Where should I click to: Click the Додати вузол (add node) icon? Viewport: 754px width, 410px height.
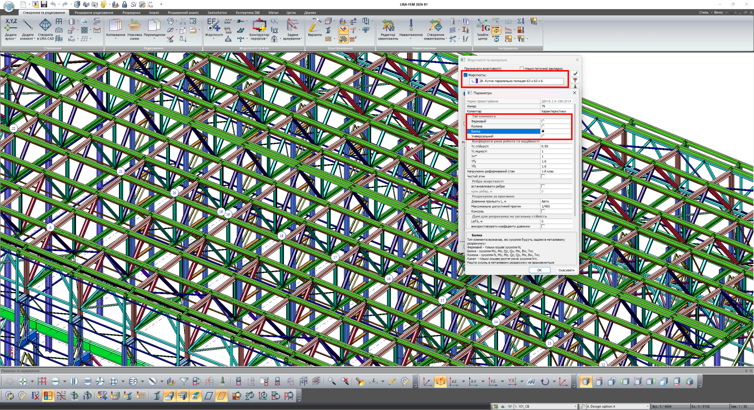click(x=11, y=25)
